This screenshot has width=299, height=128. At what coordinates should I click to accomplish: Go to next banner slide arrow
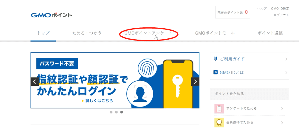[195, 82]
